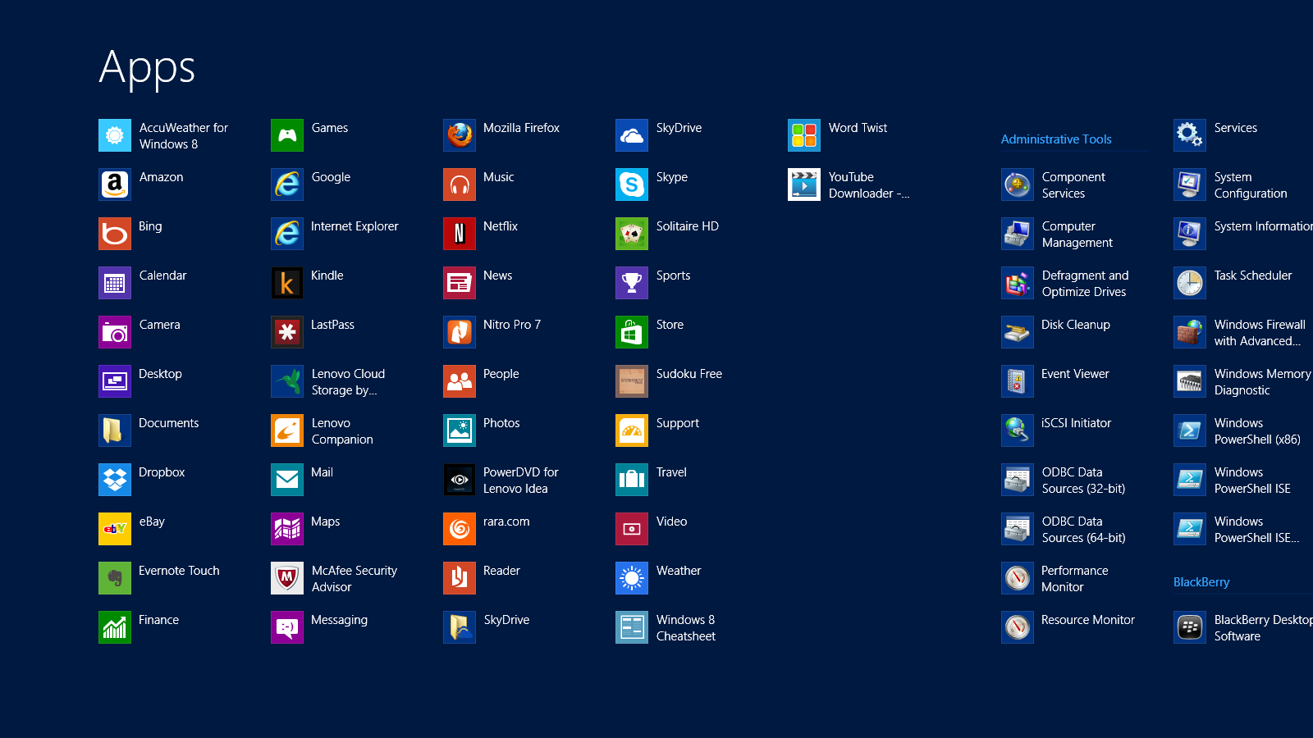Click the Administrative Tools group heading

click(x=1056, y=139)
